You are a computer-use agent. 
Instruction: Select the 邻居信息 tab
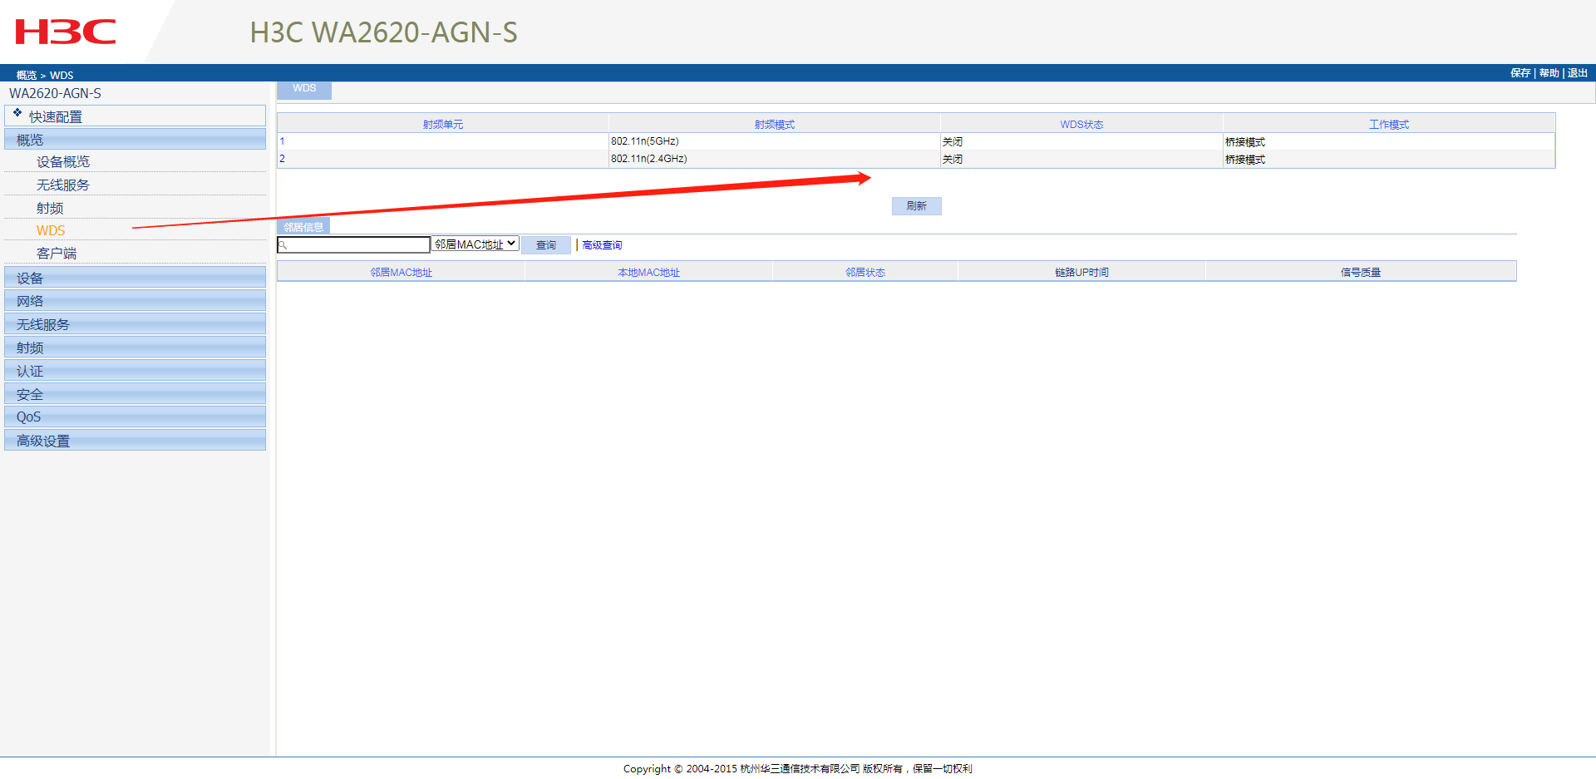point(303,227)
